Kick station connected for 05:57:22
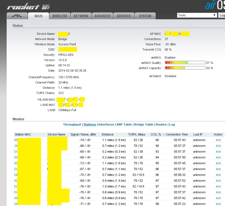This screenshot has height=206, width=225. click(218, 204)
